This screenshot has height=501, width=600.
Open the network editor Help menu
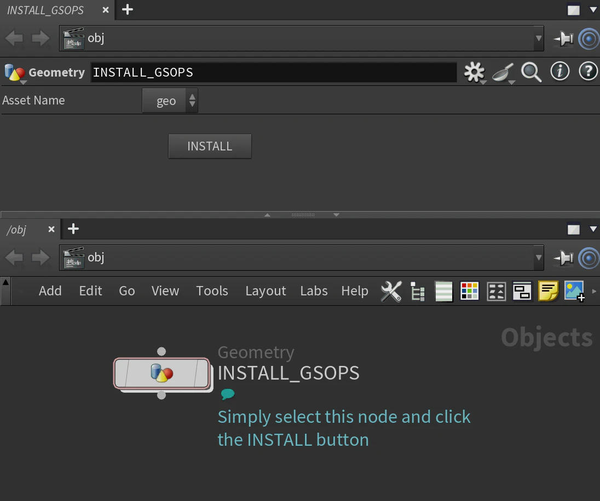point(355,291)
